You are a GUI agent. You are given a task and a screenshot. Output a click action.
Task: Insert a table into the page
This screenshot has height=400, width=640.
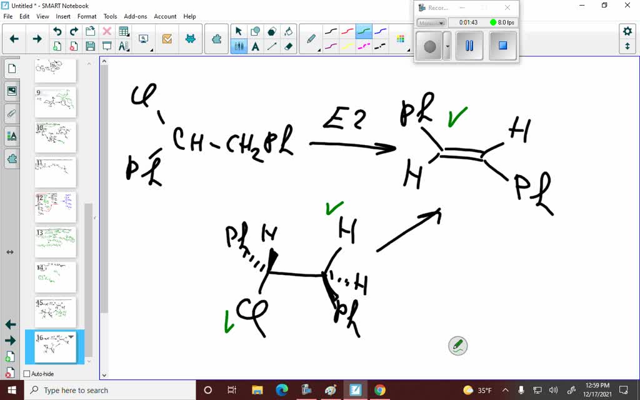(124, 30)
